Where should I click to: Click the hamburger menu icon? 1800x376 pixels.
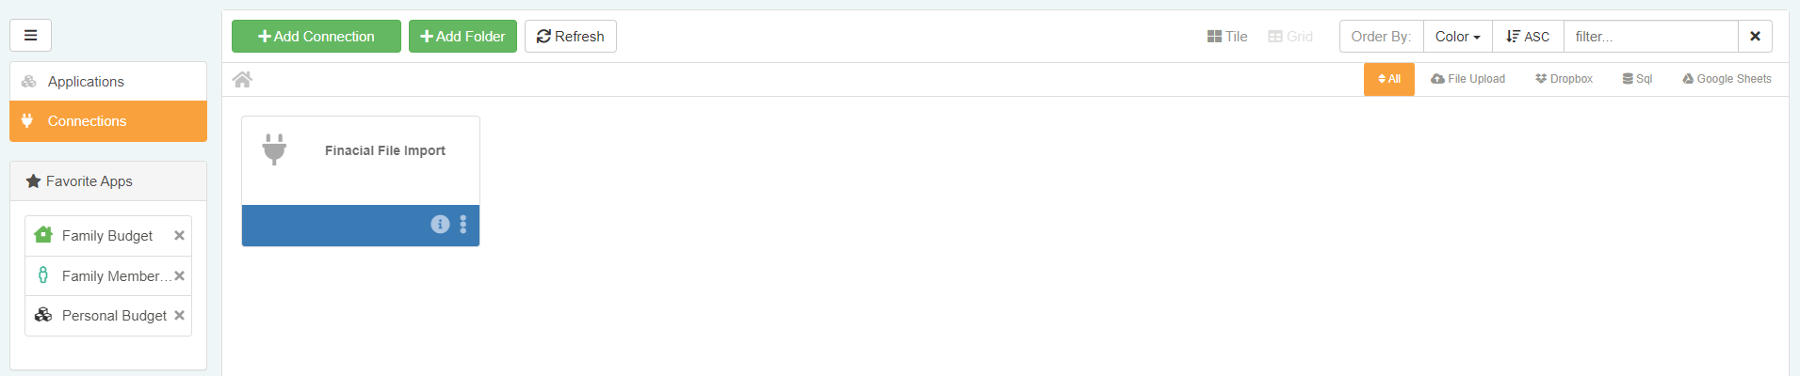click(30, 36)
